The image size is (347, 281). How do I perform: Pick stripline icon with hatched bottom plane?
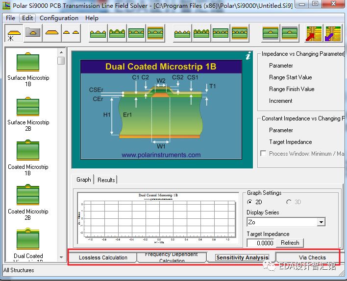271,34
